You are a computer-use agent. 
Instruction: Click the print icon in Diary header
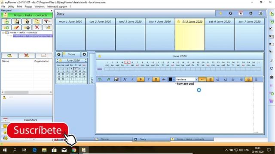pos(261,13)
